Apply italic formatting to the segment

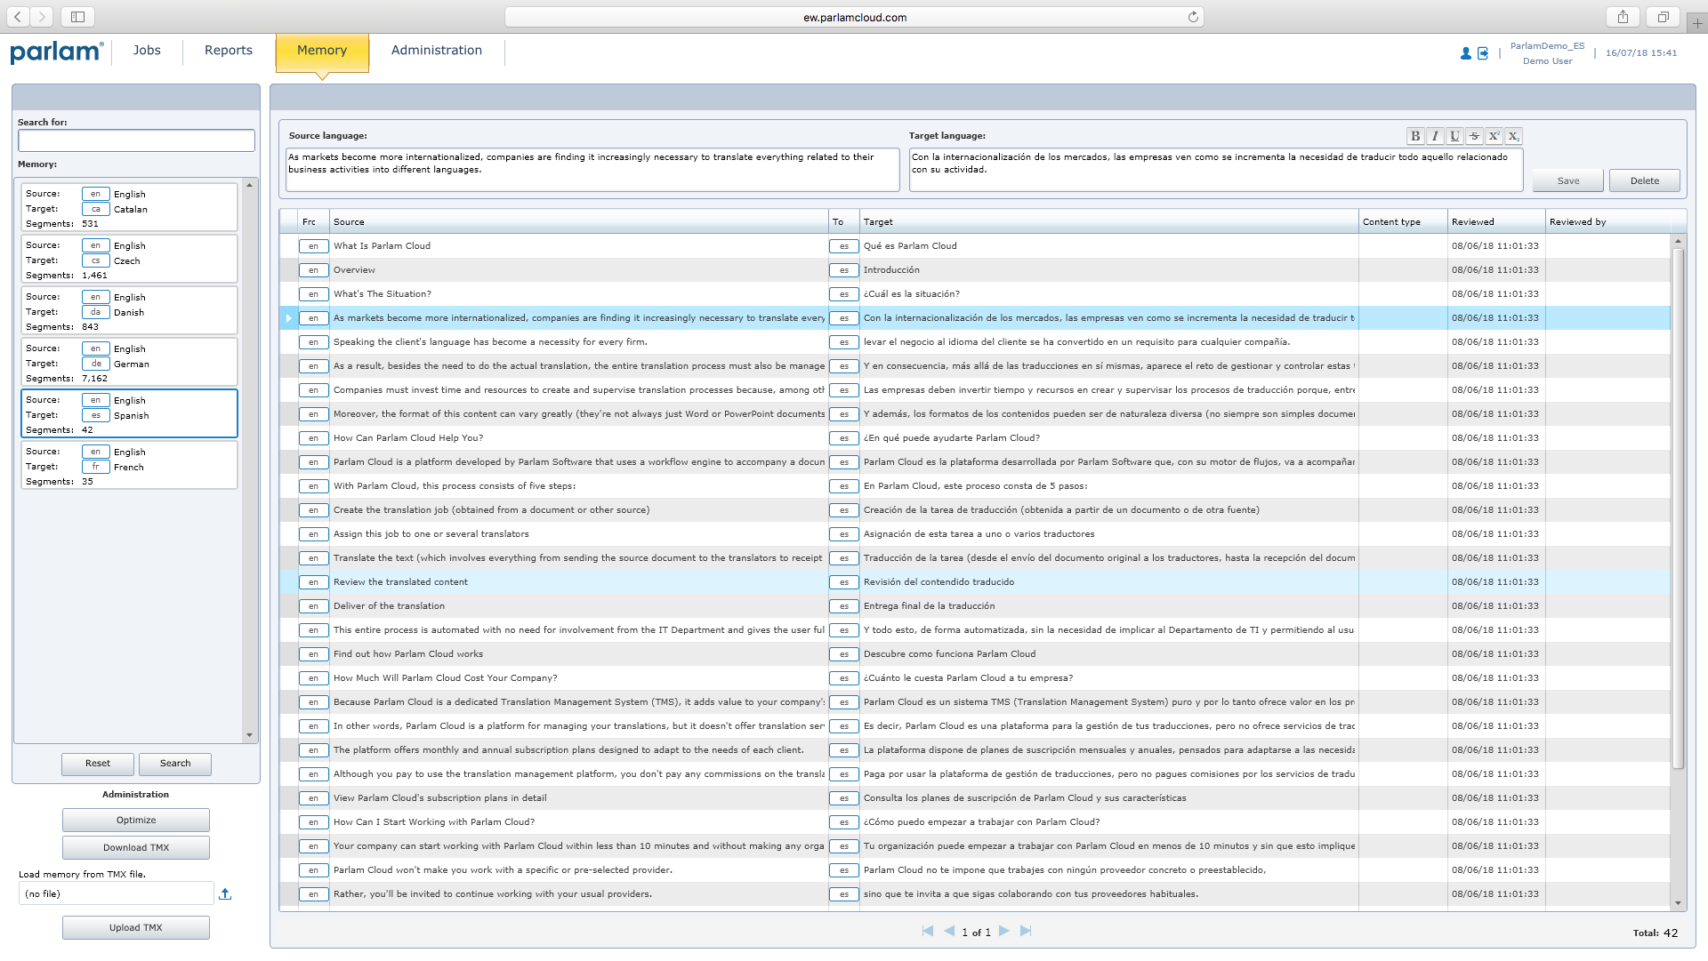point(1435,136)
